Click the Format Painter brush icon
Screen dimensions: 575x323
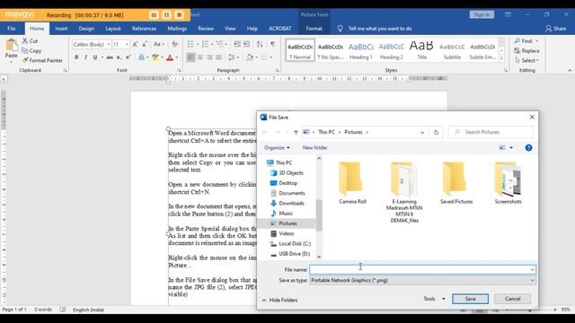pos(25,60)
